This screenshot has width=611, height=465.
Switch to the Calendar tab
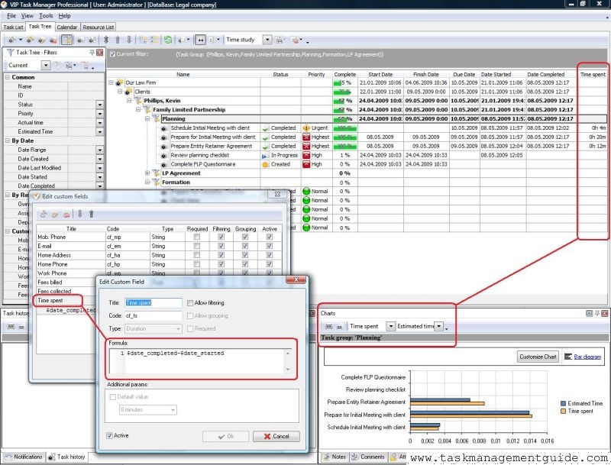67,27
